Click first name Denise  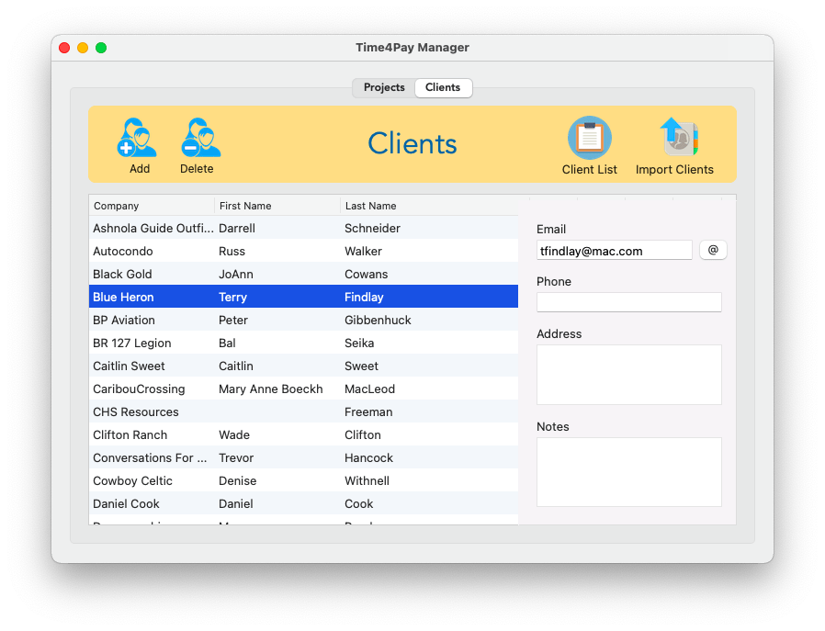[x=238, y=480]
